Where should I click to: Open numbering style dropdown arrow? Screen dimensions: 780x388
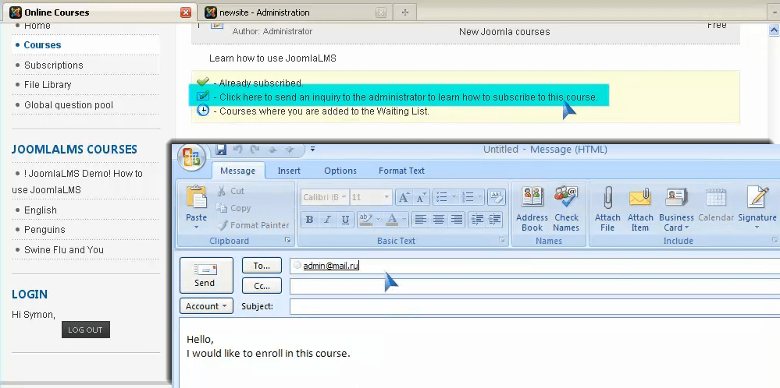479,197
